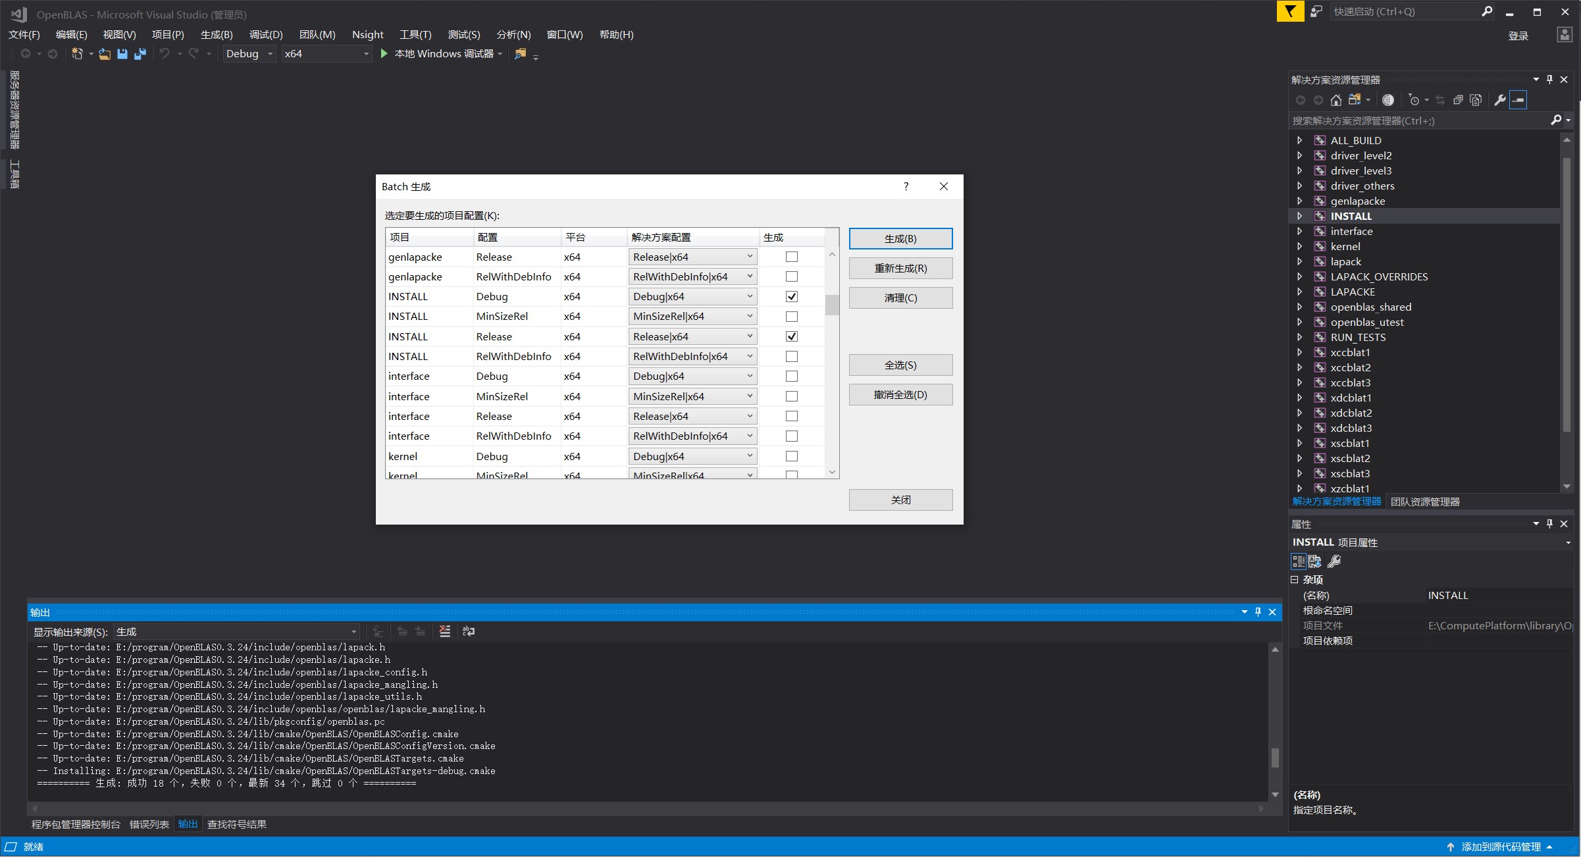Click the account avatar icon at top right
Viewport: 1581px width, 857px height.
point(1565,35)
